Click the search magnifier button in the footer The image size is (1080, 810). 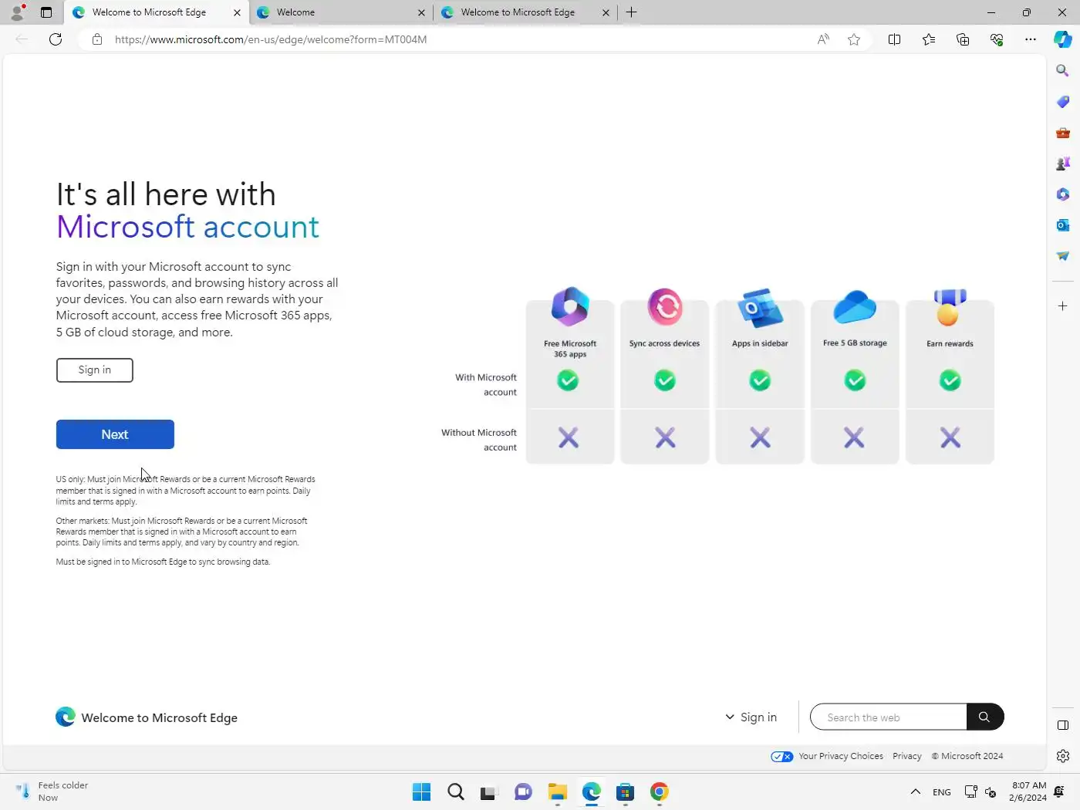[x=984, y=717]
